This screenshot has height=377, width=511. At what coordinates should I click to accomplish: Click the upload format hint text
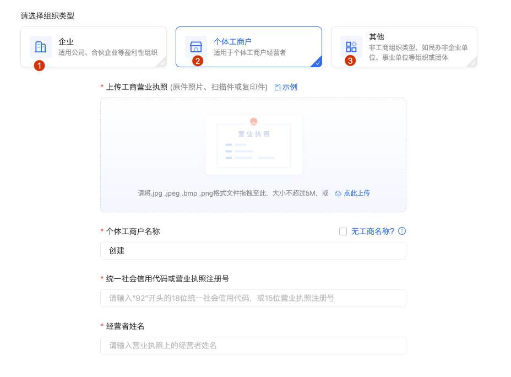pos(233,193)
